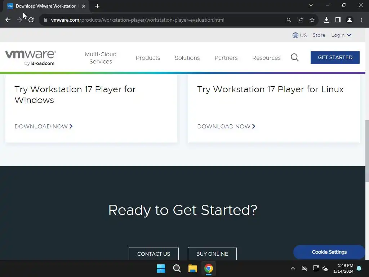
Task: Click Chrome icon in taskbar
Action: (x=209, y=268)
